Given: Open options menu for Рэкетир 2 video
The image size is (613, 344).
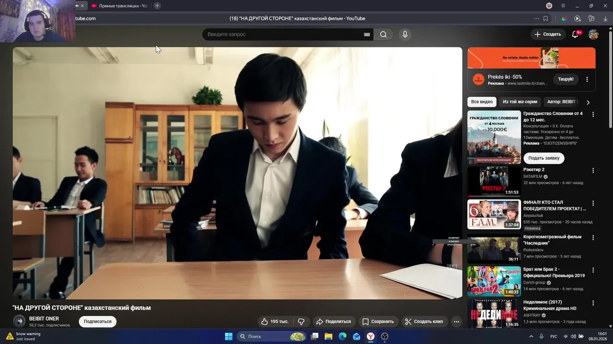Looking at the screenshot, I should point(593,171).
